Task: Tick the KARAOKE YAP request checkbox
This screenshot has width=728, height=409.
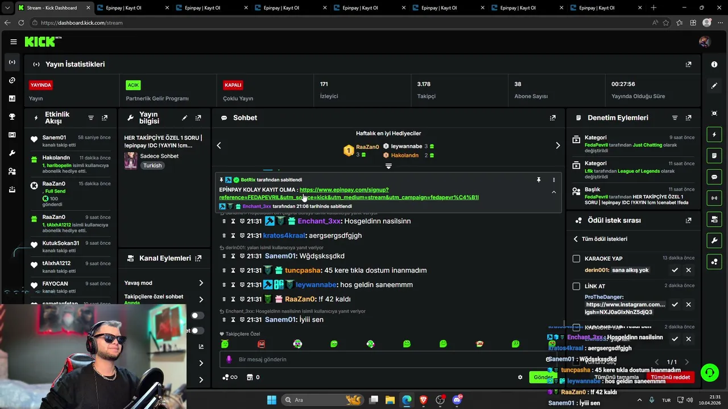Action: [x=576, y=258]
